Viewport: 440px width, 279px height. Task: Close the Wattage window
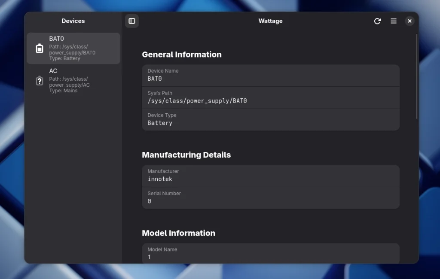pyautogui.click(x=409, y=21)
